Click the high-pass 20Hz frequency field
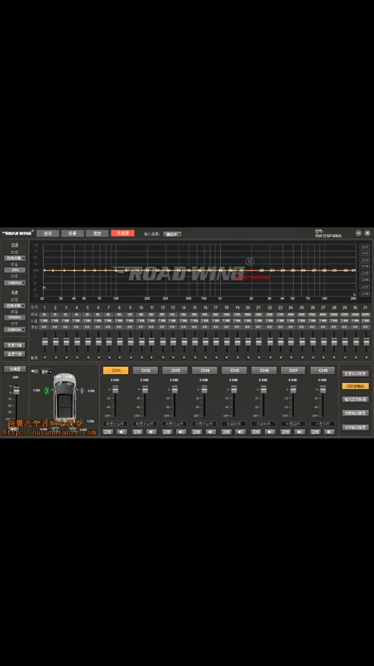 click(x=15, y=270)
